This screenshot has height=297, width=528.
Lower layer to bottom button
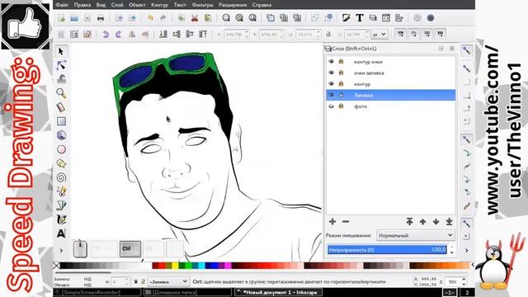(449, 222)
